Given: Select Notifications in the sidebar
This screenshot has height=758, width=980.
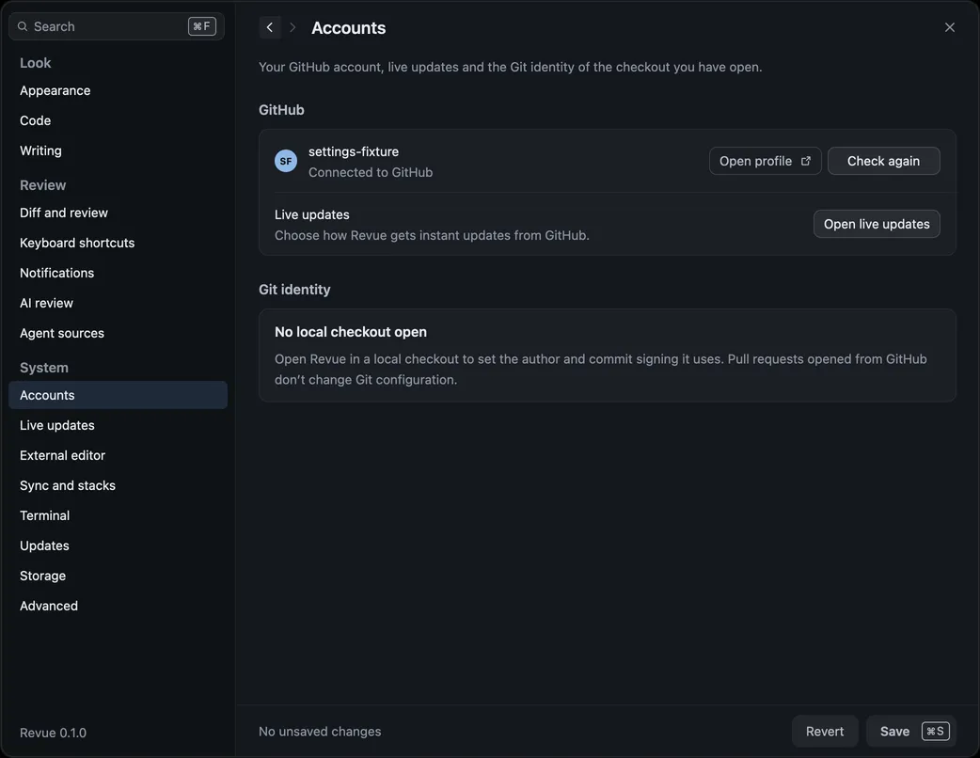Looking at the screenshot, I should pos(119,273).
